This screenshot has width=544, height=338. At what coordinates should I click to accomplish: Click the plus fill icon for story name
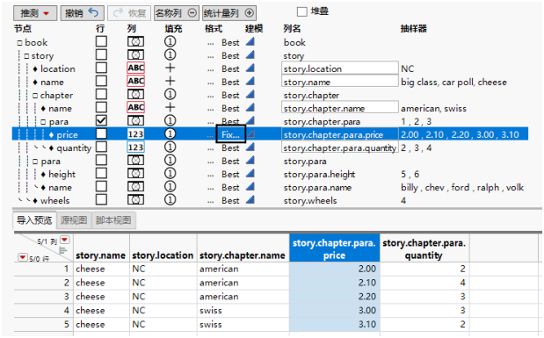(170, 81)
